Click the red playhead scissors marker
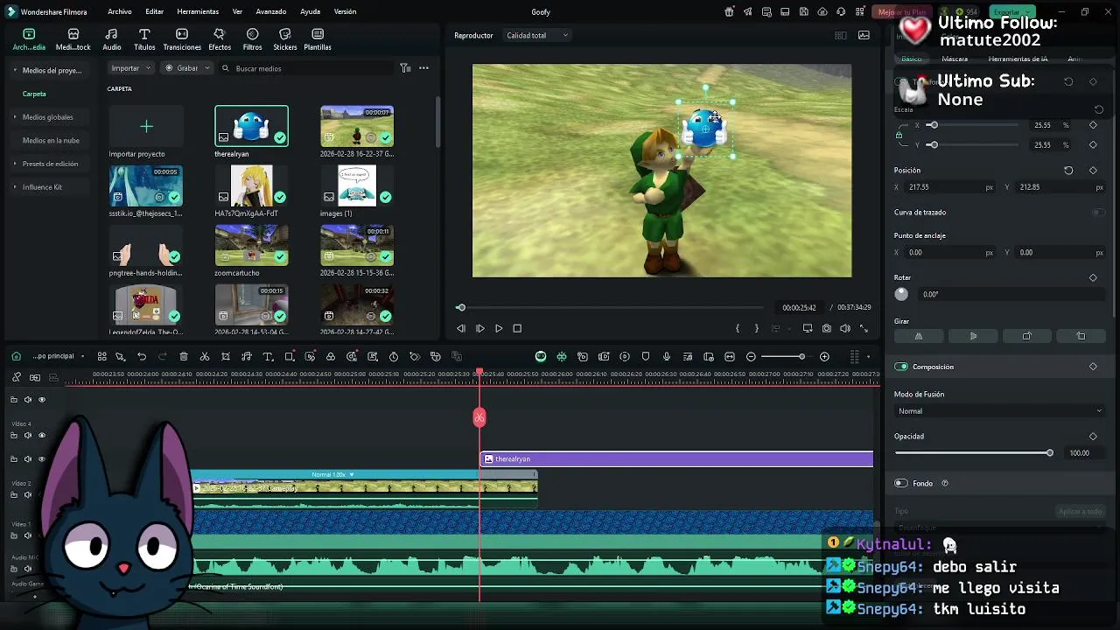The width and height of the screenshot is (1120, 630). 479,417
